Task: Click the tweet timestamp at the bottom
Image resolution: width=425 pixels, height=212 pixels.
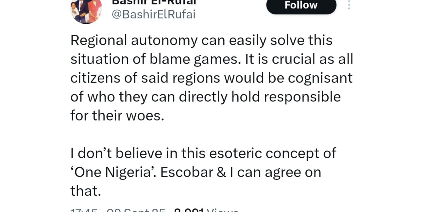Action: click(118, 210)
